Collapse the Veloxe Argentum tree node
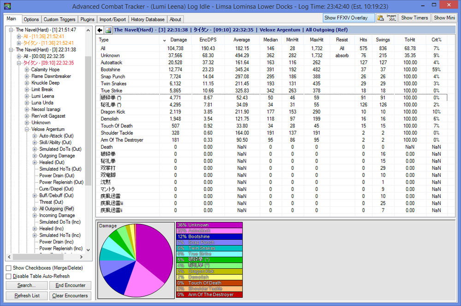 click(x=27, y=129)
